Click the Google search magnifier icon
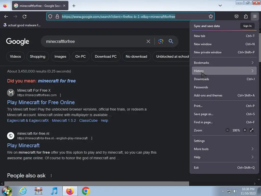The width and height of the screenshot is (261, 196). (x=171, y=41)
